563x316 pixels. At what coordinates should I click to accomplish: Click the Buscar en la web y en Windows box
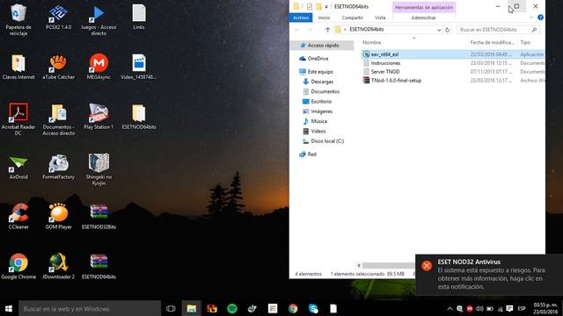coord(90,308)
